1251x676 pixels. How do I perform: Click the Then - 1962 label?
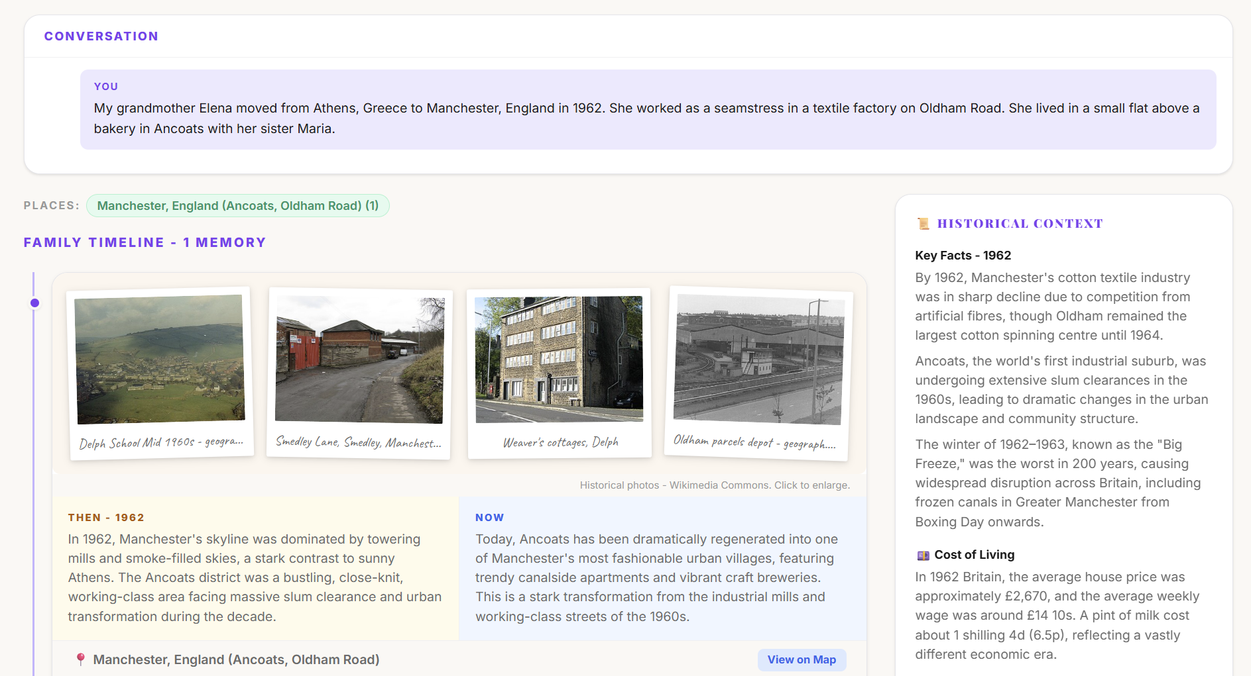[x=106, y=518]
